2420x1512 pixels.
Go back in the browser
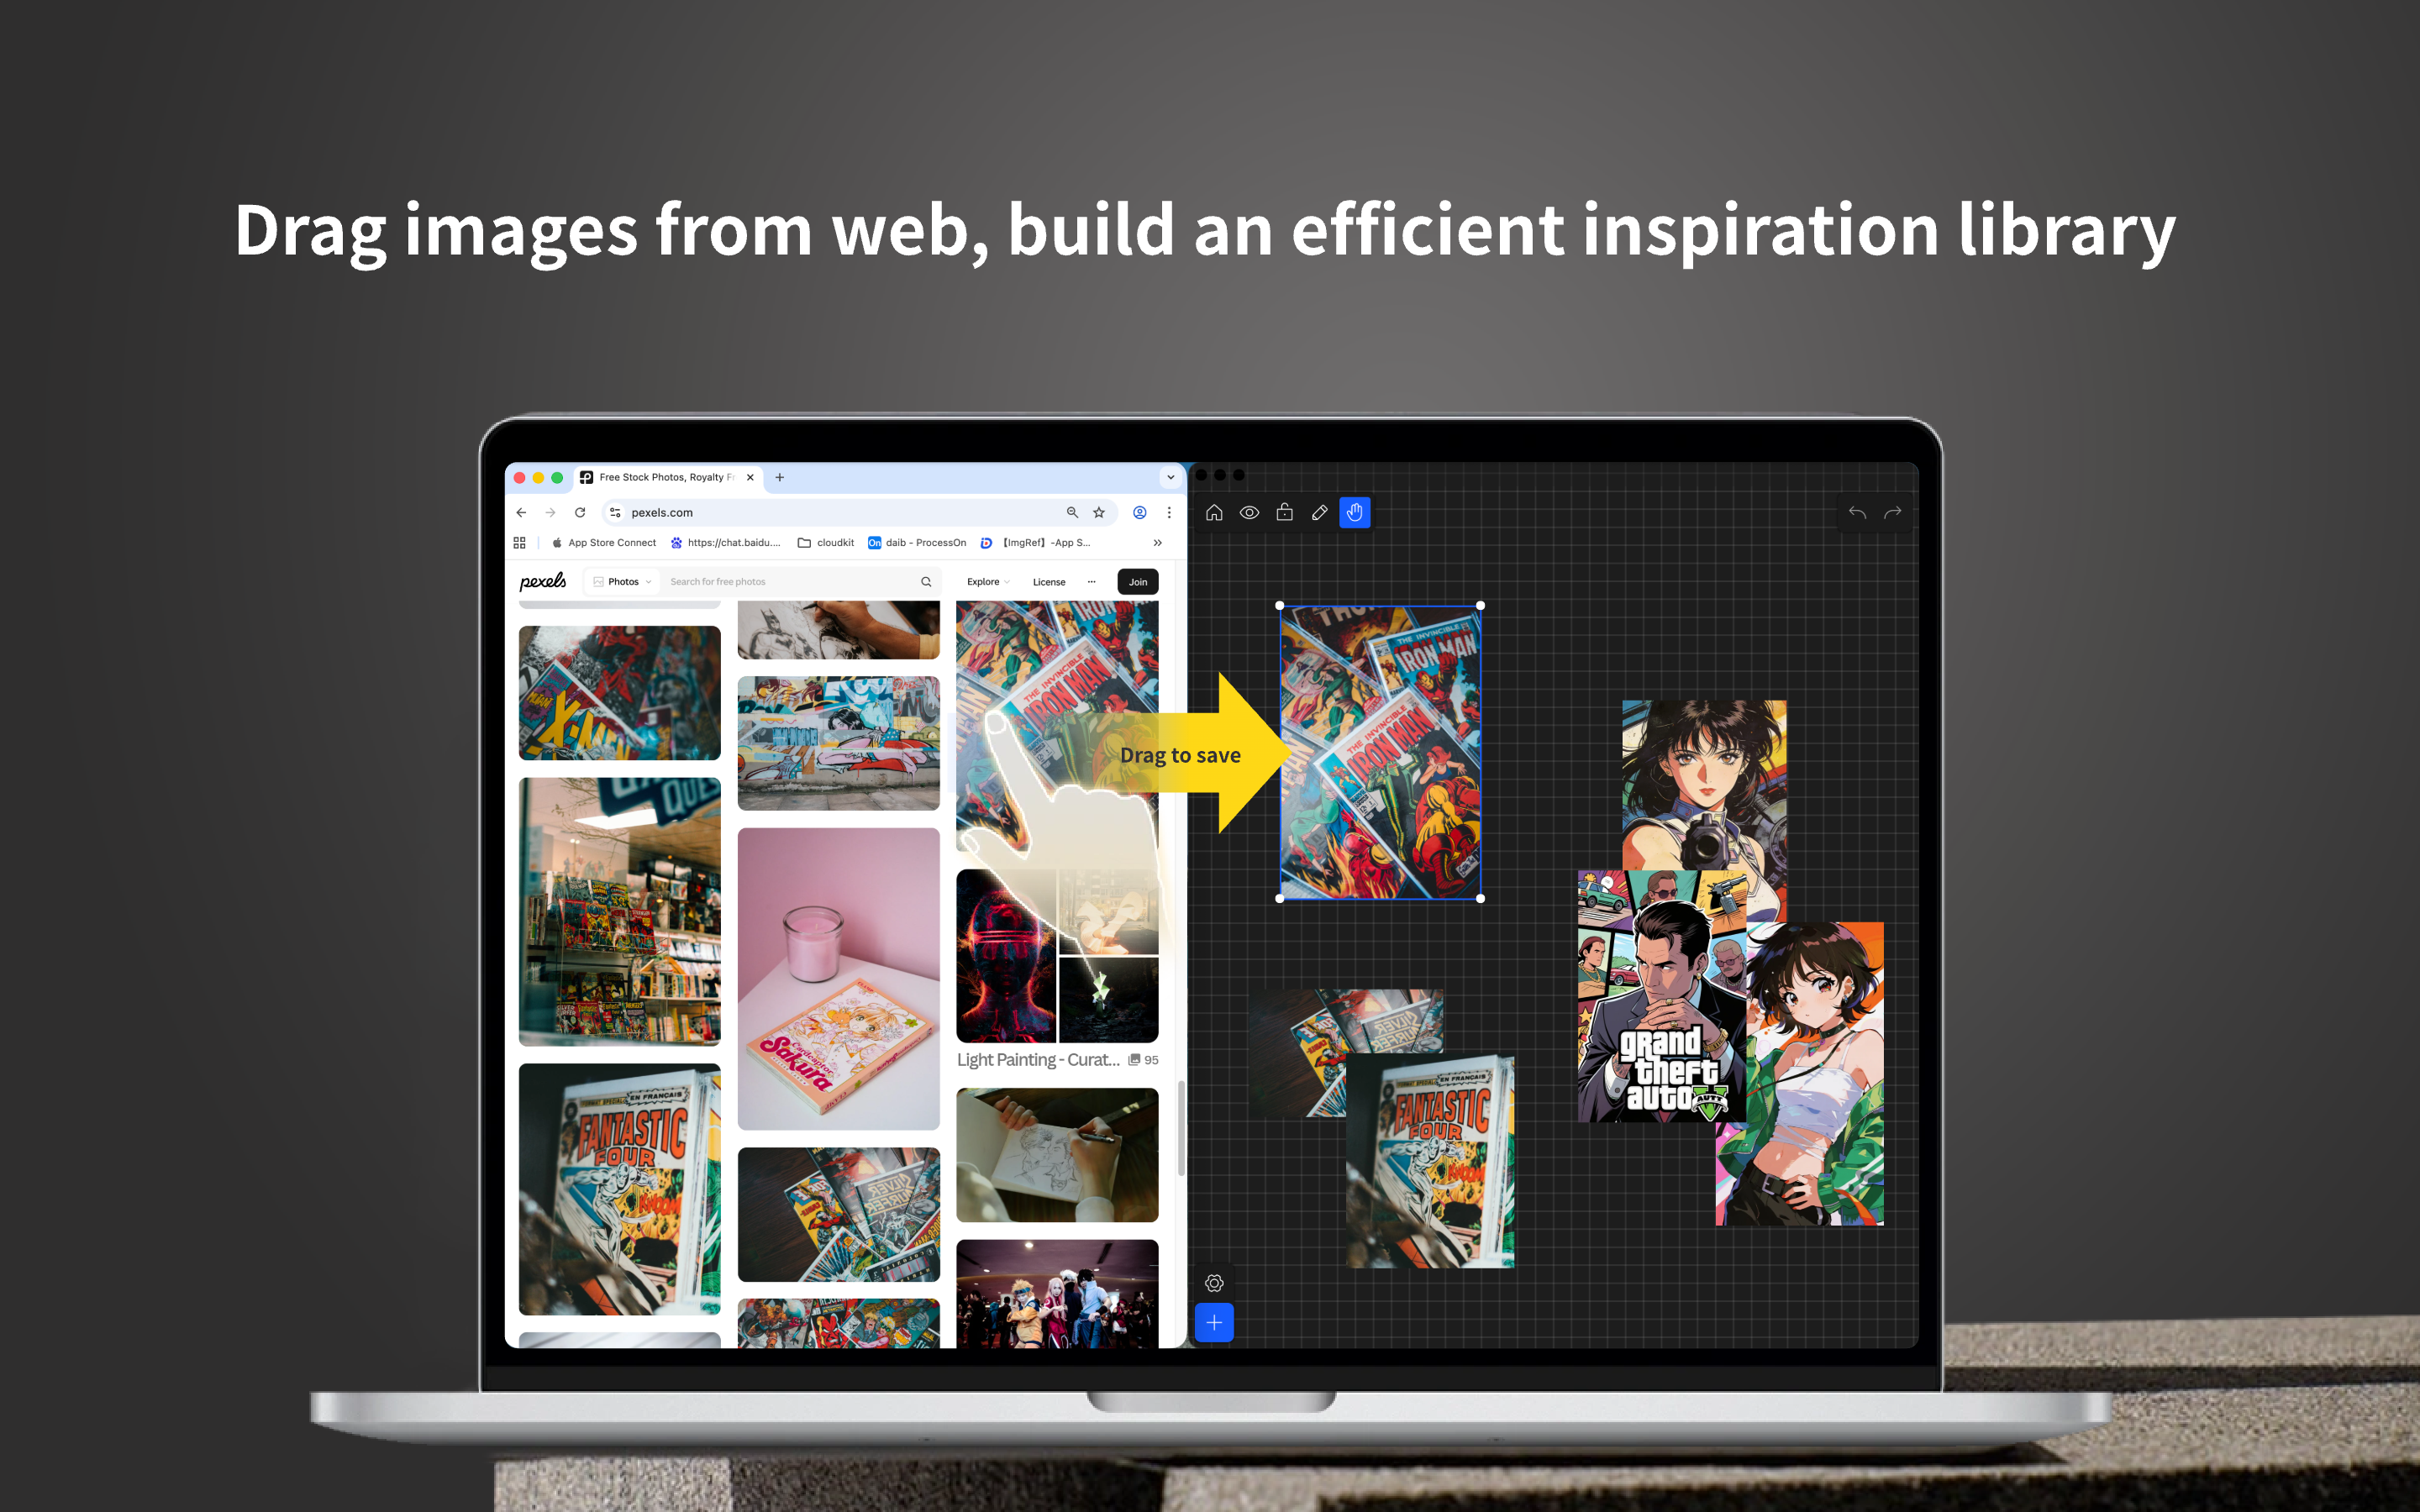(521, 512)
